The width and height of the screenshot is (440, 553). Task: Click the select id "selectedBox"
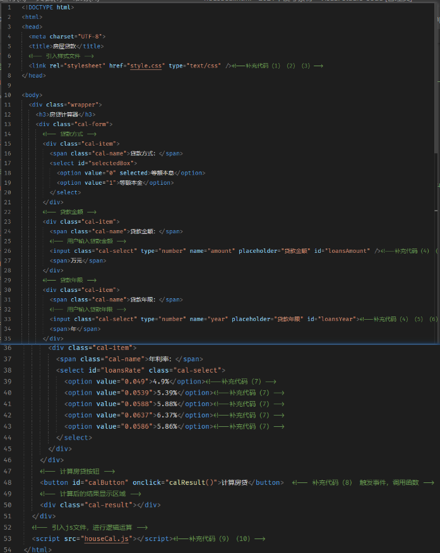(x=112, y=163)
